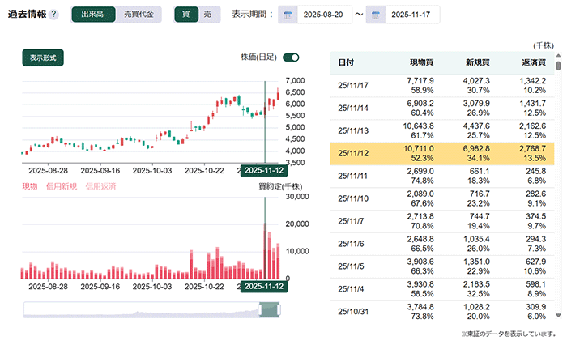
Task: Click the end date field 2025-11-17
Action: point(411,15)
